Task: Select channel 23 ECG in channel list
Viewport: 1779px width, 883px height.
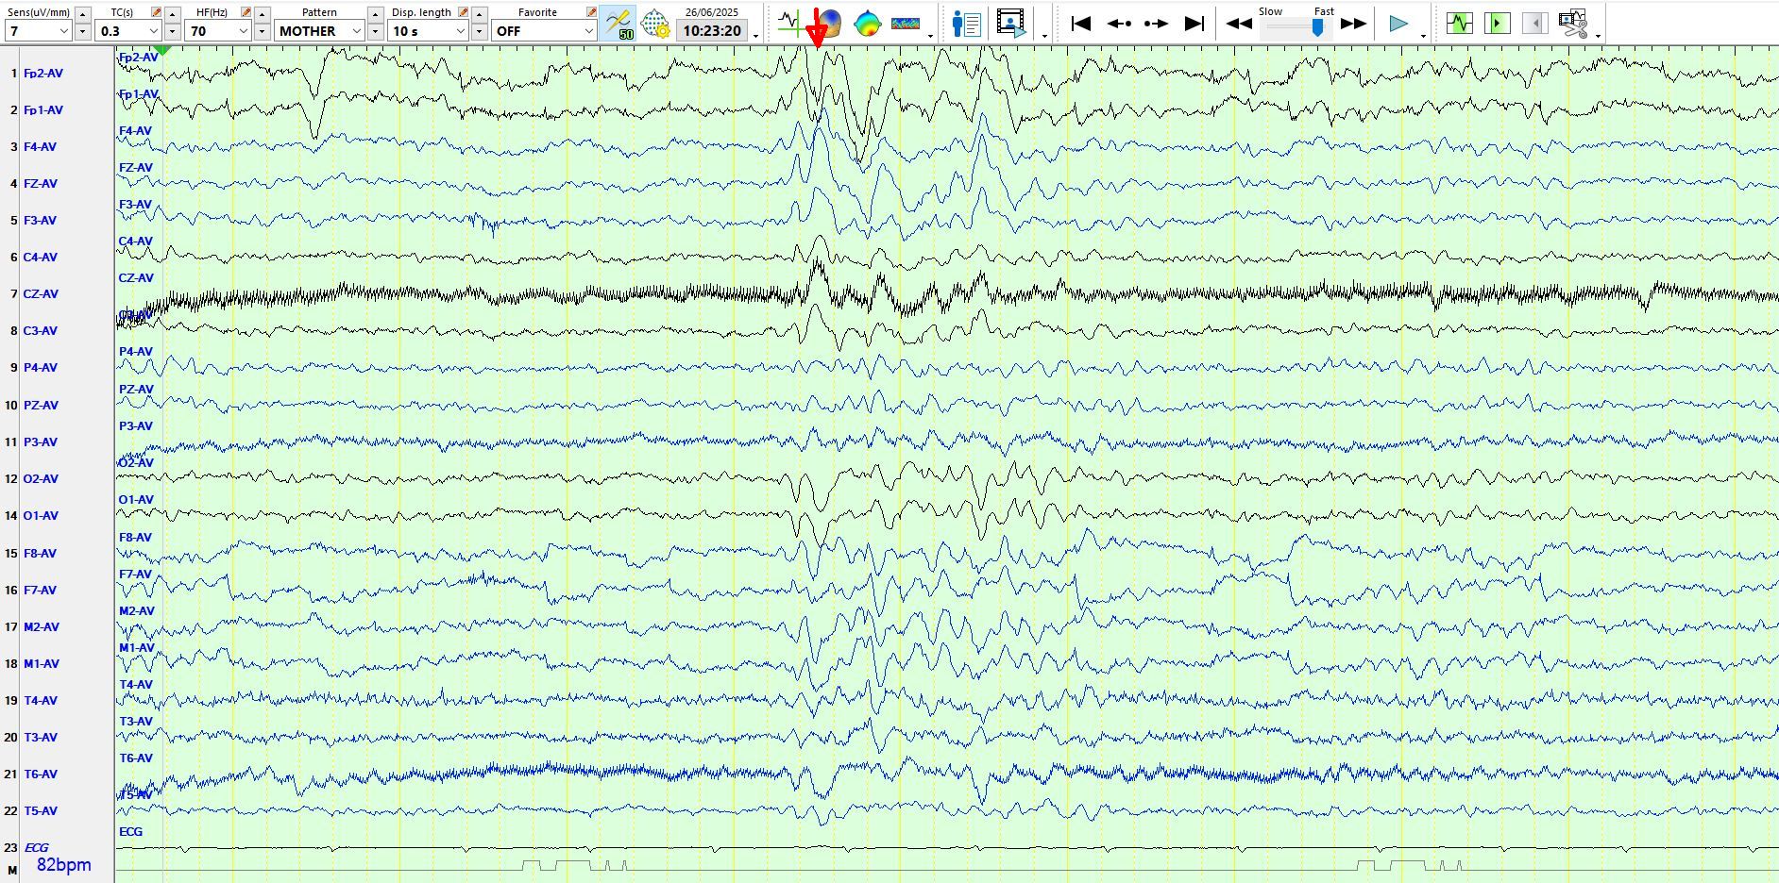Action: tap(36, 847)
